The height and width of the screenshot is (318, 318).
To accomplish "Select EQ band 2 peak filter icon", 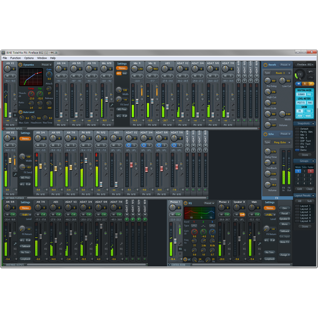I will (x=203, y=226).
